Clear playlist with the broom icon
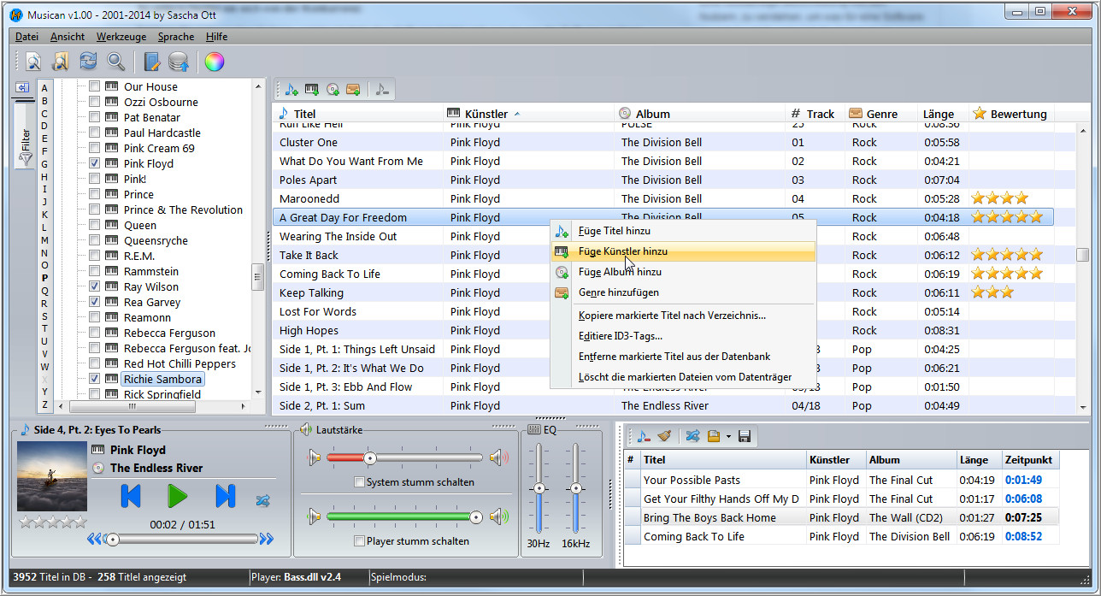The height and width of the screenshot is (596, 1101). [663, 436]
